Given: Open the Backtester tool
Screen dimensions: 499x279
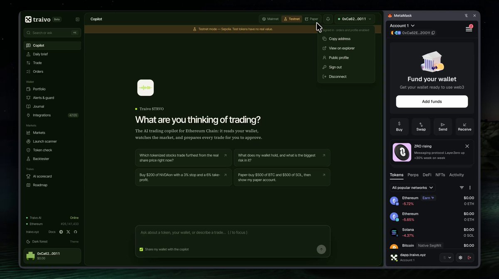Looking at the screenshot, I should (x=52, y=159).
